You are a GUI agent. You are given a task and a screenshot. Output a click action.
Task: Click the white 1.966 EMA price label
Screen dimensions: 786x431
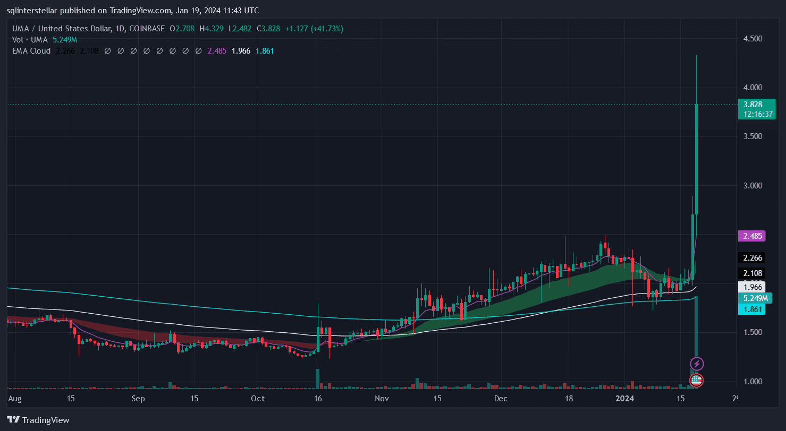tap(751, 287)
